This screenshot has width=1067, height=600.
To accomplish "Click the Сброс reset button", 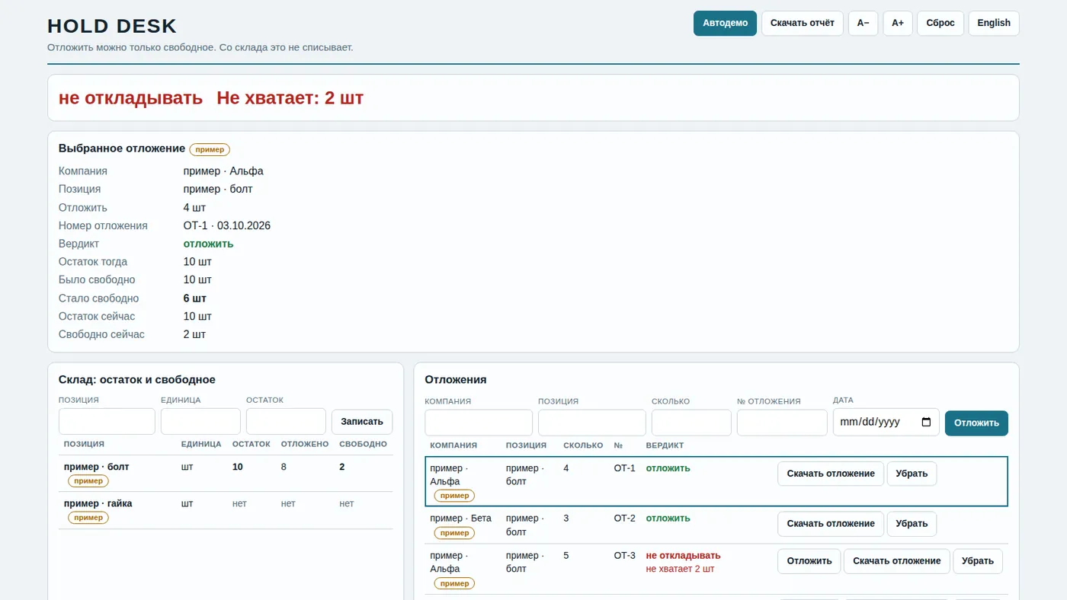I will pos(940,23).
